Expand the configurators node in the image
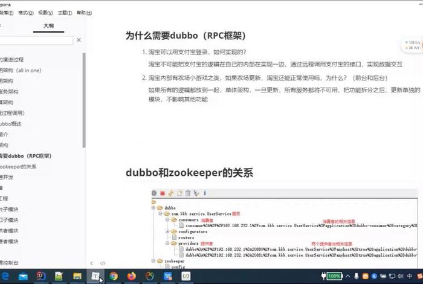The width and height of the screenshot is (423, 284). (167, 231)
